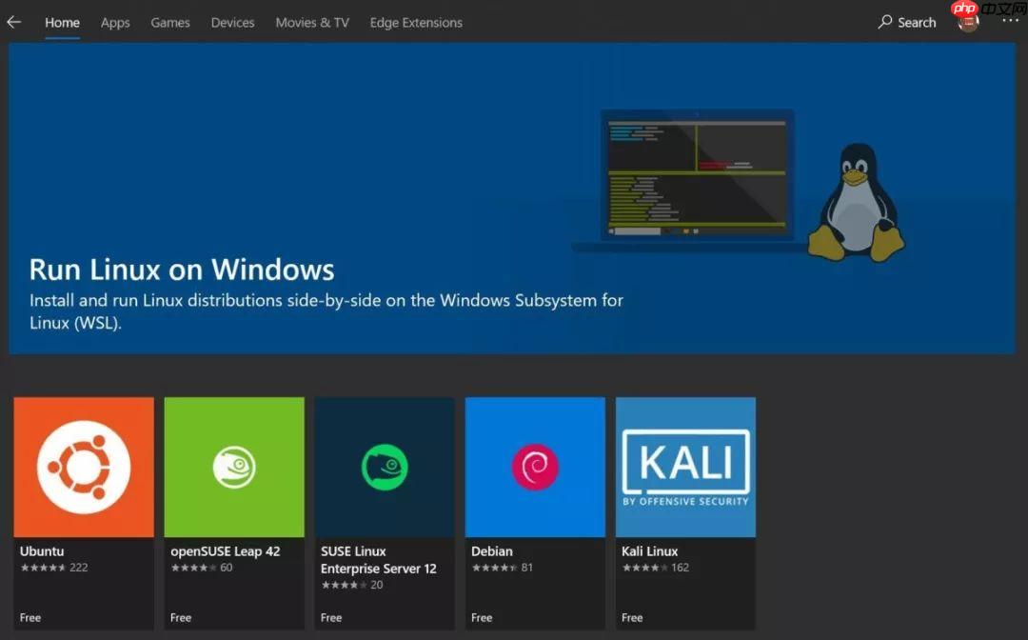Click the SUSE Linux Enterprise Server logo
The width and height of the screenshot is (1028, 640).
click(385, 466)
